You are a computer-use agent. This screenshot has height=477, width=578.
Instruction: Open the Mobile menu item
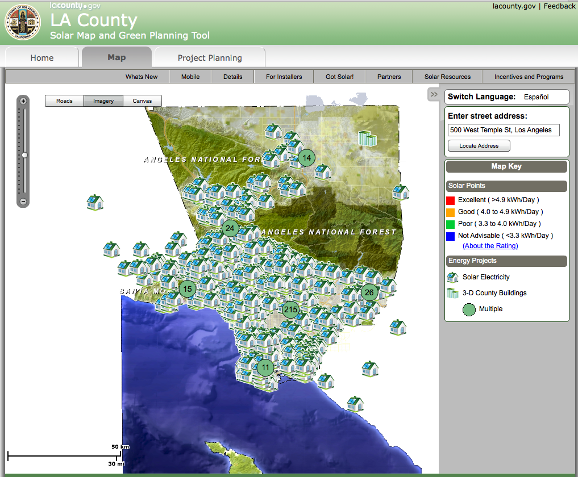pyautogui.click(x=190, y=77)
